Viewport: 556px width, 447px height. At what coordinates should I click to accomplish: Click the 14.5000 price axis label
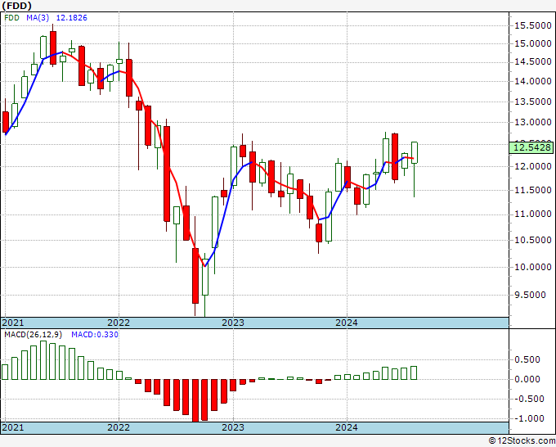point(533,61)
